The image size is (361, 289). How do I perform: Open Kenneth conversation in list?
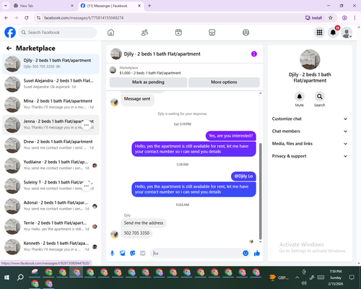(x=51, y=247)
